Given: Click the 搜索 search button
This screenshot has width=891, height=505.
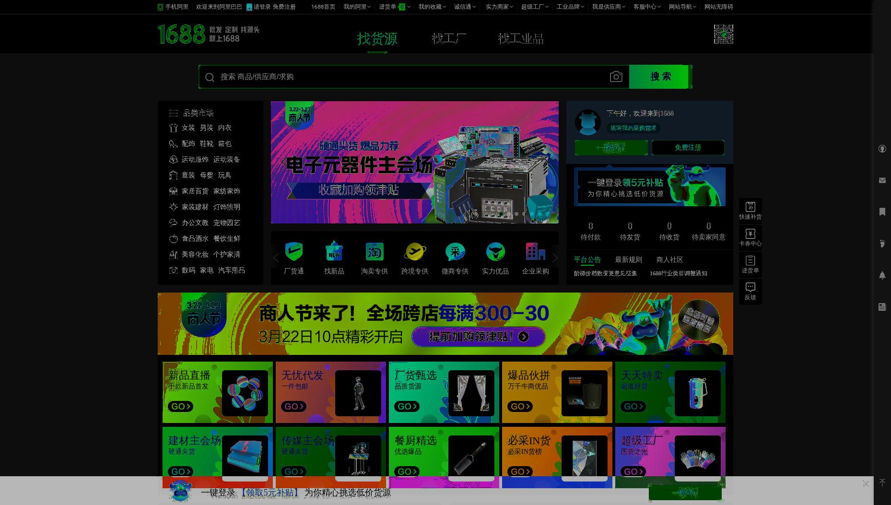Looking at the screenshot, I should point(660,77).
